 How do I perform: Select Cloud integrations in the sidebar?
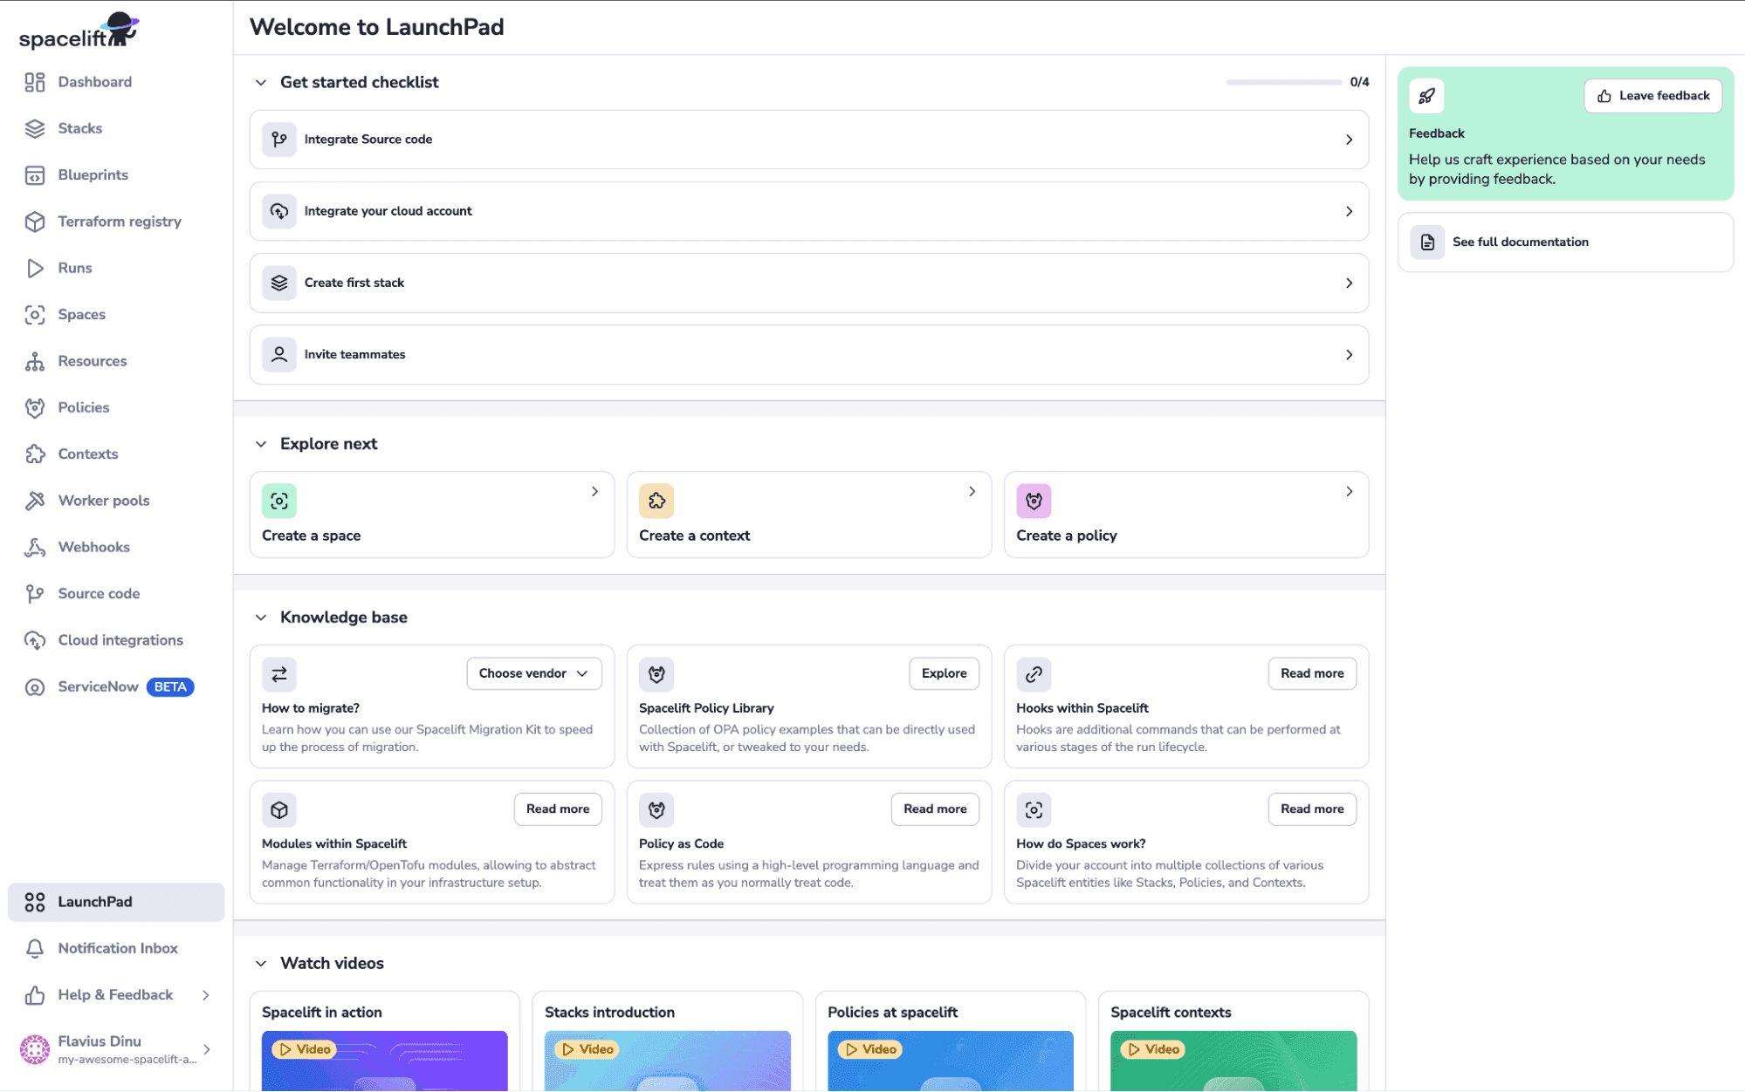[120, 639]
